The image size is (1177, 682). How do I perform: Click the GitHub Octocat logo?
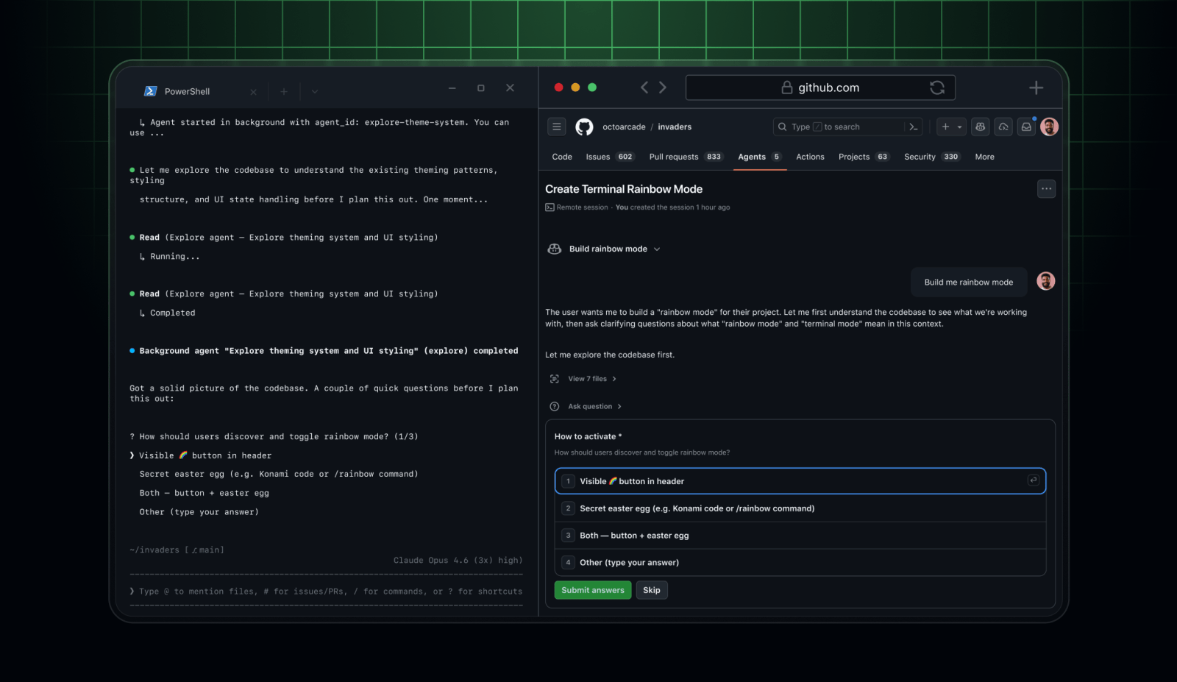pos(584,127)
